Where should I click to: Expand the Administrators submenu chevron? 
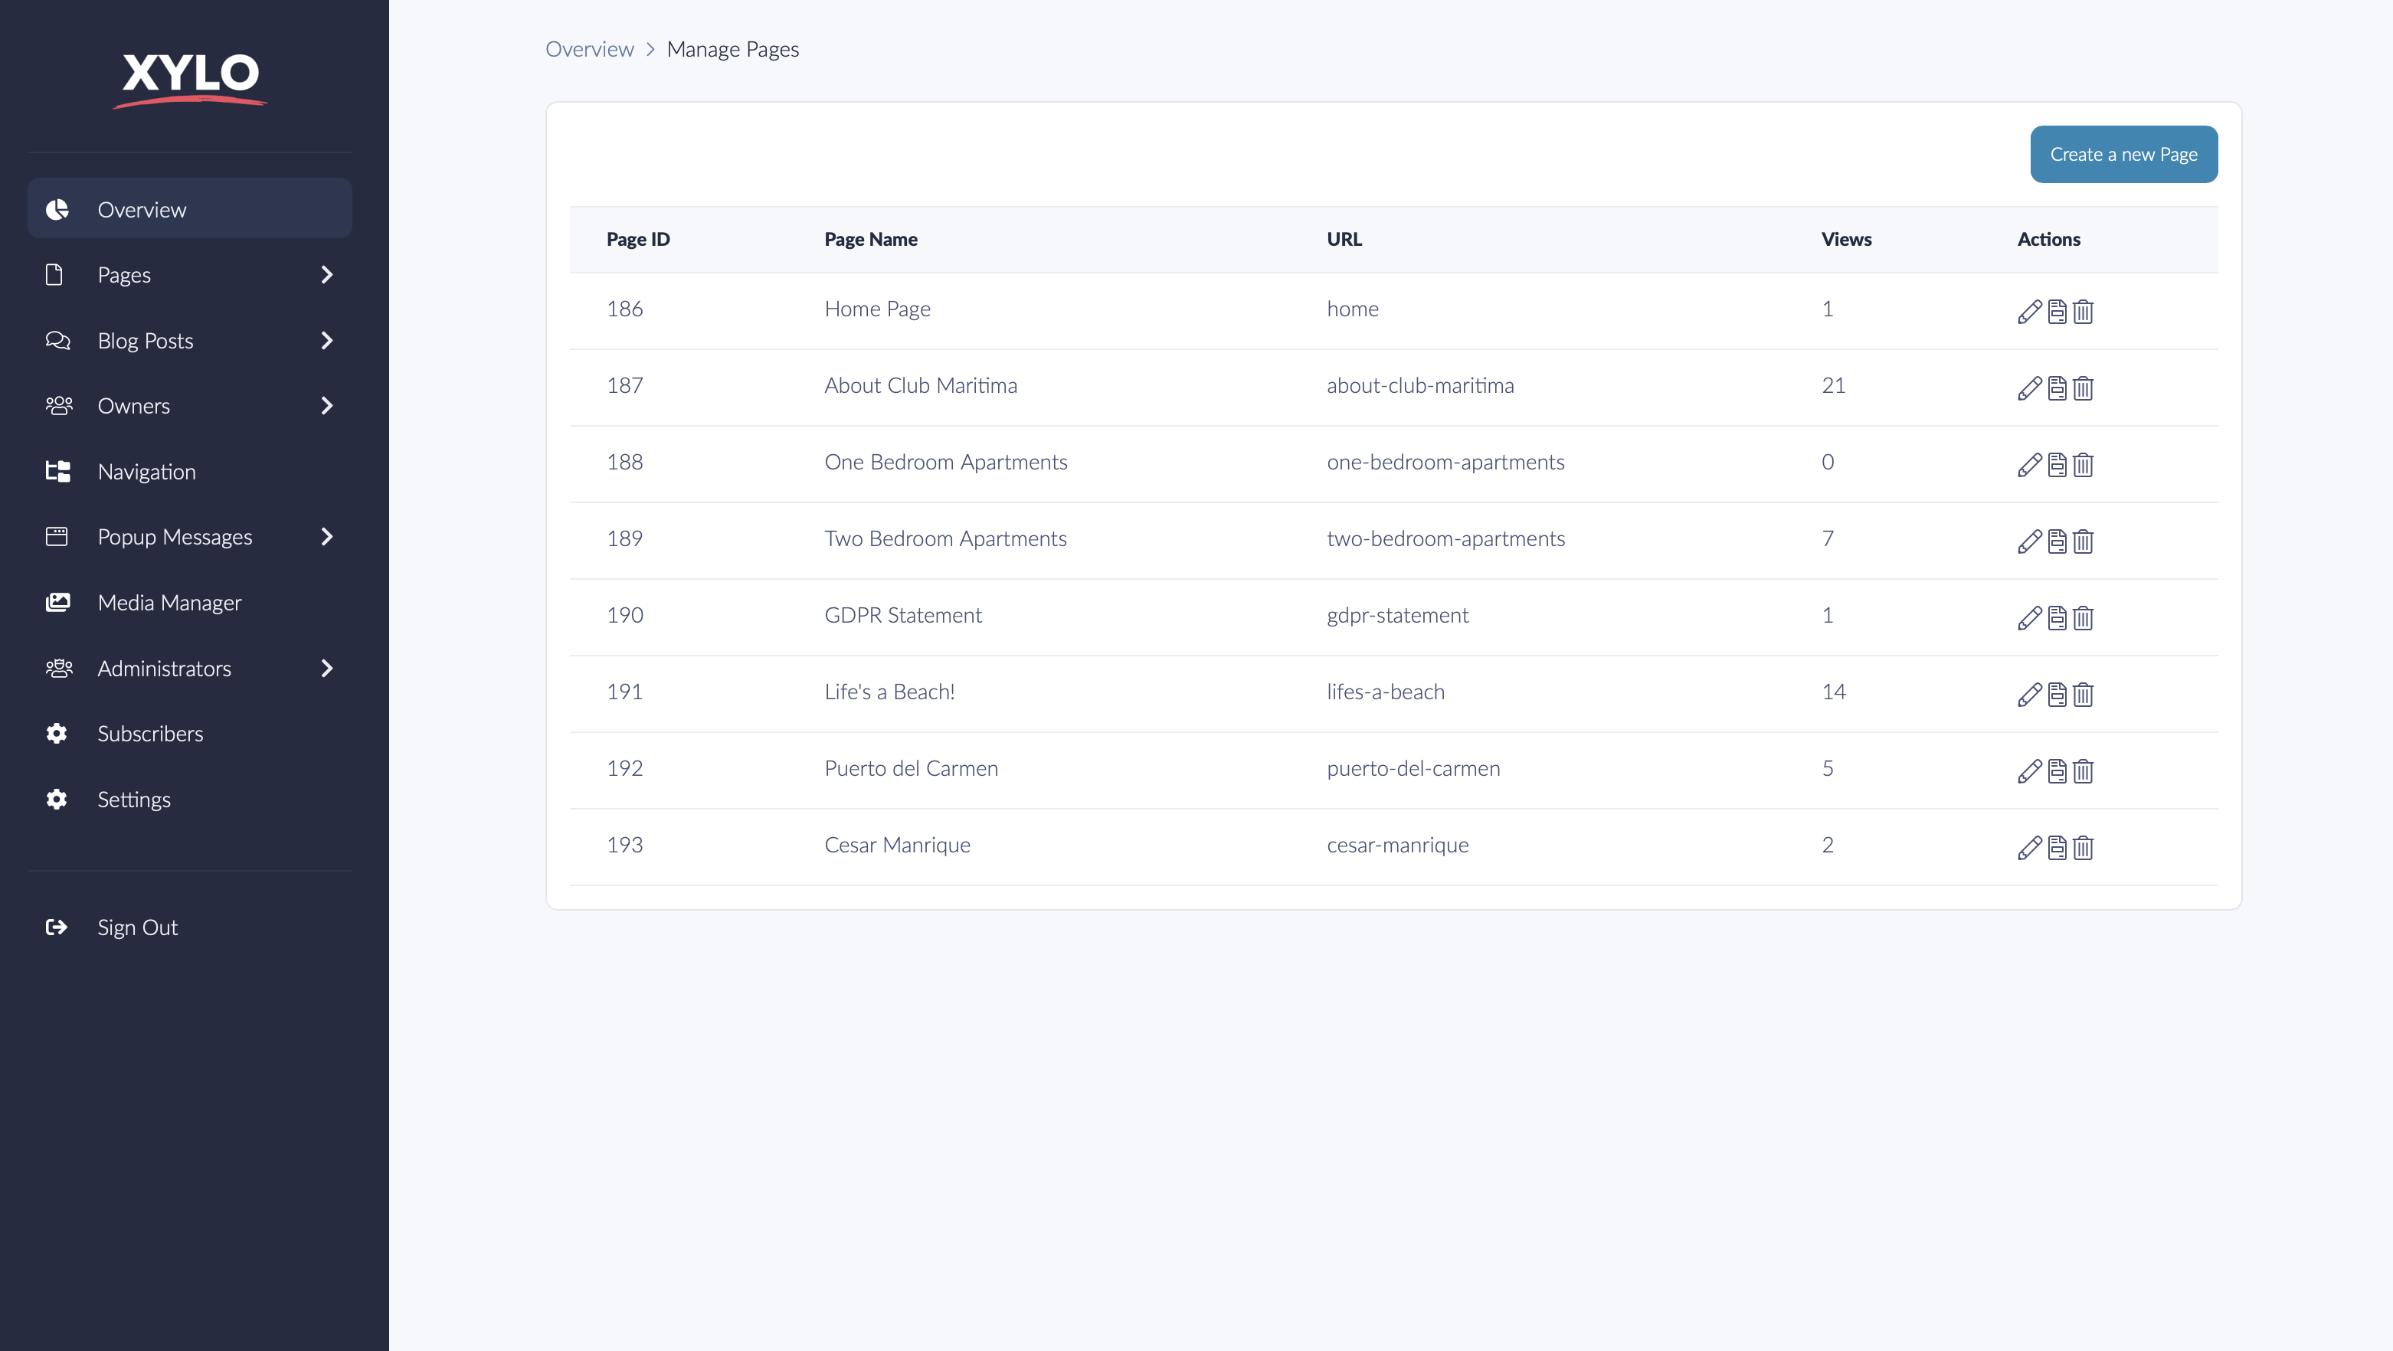click(326, 669)
